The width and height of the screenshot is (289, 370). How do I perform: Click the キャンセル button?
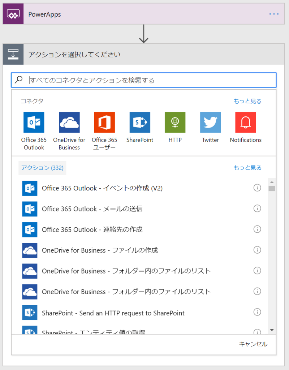pos(253,344)
